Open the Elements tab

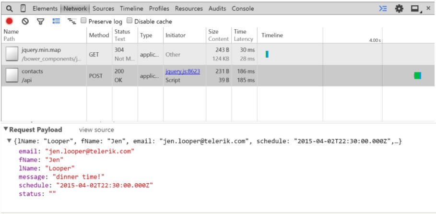[45, 9]
